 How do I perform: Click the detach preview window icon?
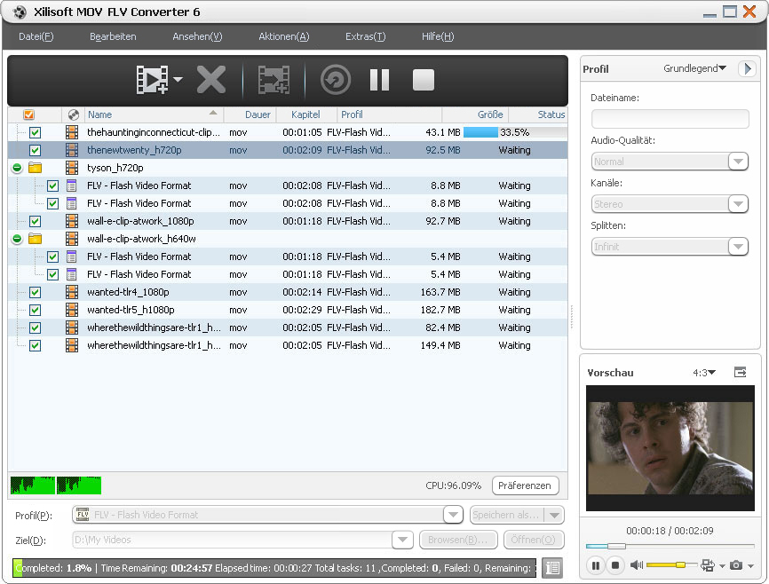coord(740,372)
